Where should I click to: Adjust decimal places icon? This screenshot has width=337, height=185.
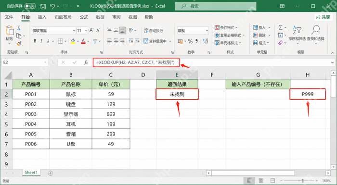pyautogui.click(x=205, y=41)
